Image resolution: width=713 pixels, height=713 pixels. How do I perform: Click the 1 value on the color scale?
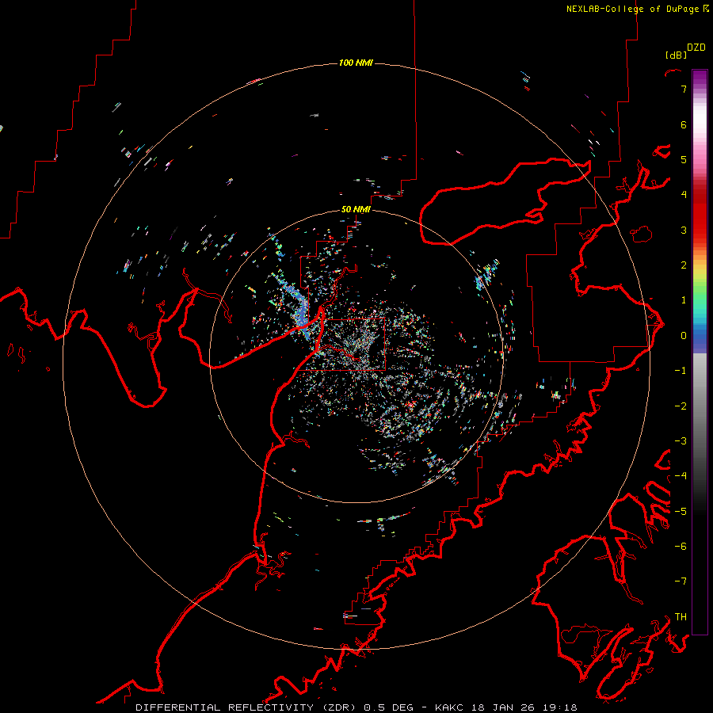[684, 300]
